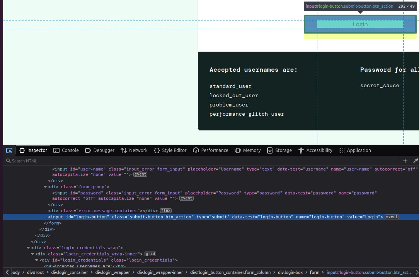Pick a color with the eyedropper icon
This screenshot has width=419, height=277.
point(416,161)
